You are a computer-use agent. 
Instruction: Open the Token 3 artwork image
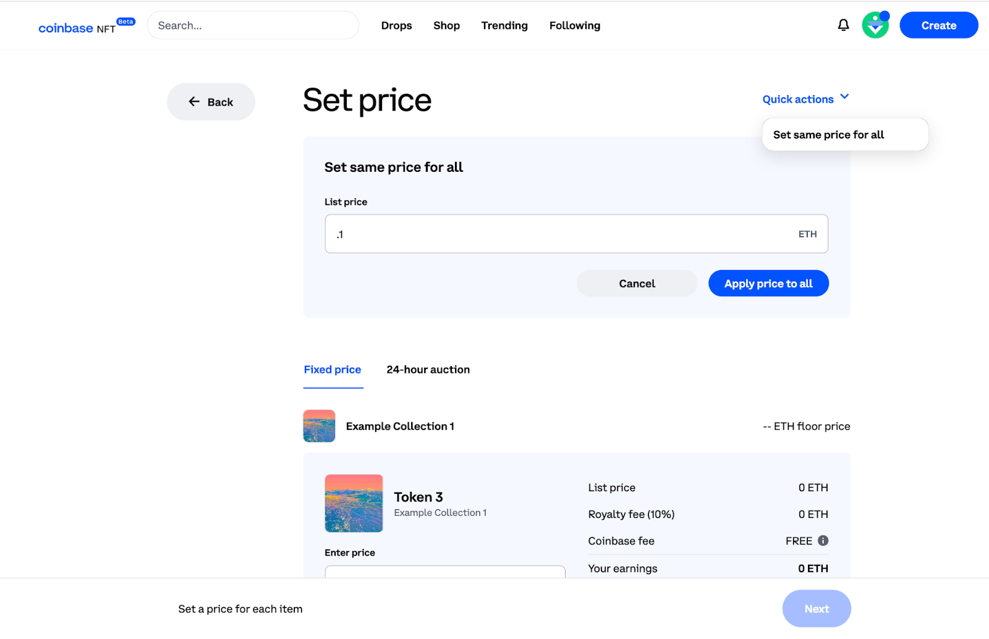tap(354, 503)
